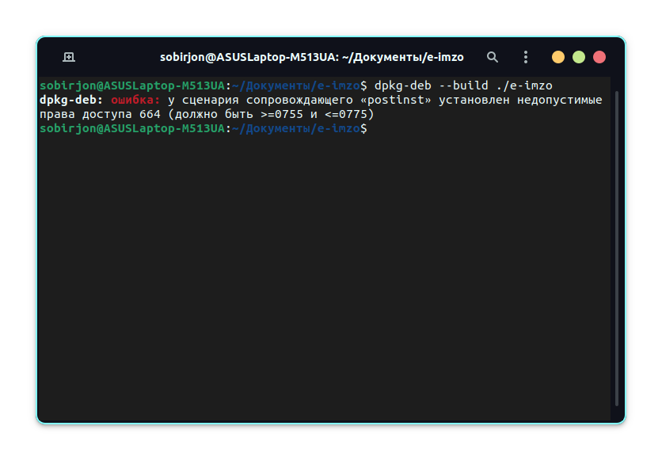Click the red window control circle

click(x=599, y=56)
